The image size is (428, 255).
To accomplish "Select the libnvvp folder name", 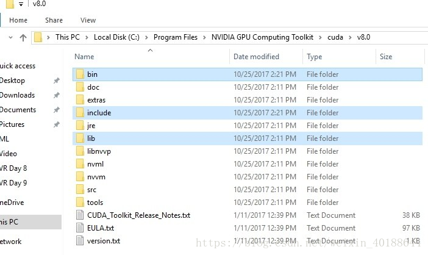I will [99, 151].
